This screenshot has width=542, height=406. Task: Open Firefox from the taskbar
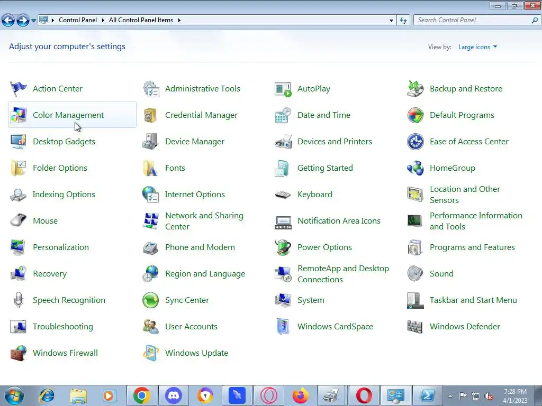point(301,395)
